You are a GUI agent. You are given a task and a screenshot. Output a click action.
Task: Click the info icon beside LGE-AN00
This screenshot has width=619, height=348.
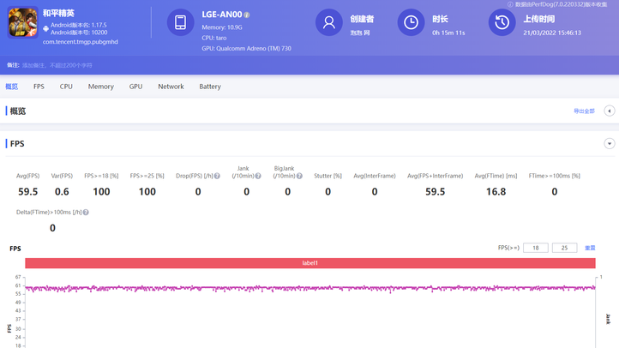(x=247, y=15)
